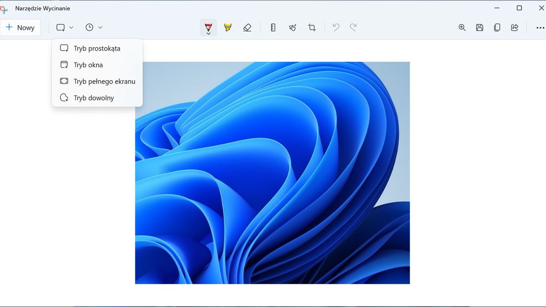Select the yellow highlighter tool
This screenshot has width=546, height=307.
click(227, 27)
